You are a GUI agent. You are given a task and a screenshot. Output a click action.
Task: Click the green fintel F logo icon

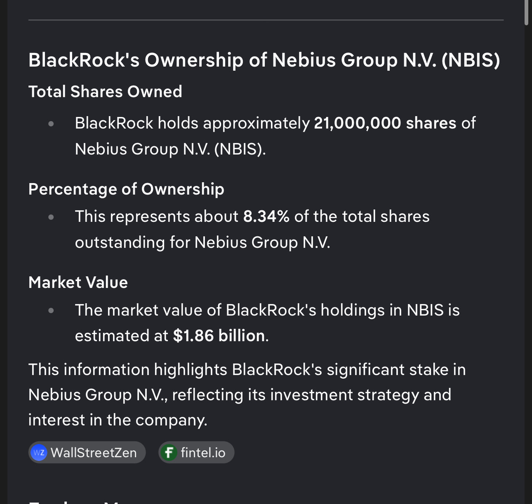tap(169, 452)
